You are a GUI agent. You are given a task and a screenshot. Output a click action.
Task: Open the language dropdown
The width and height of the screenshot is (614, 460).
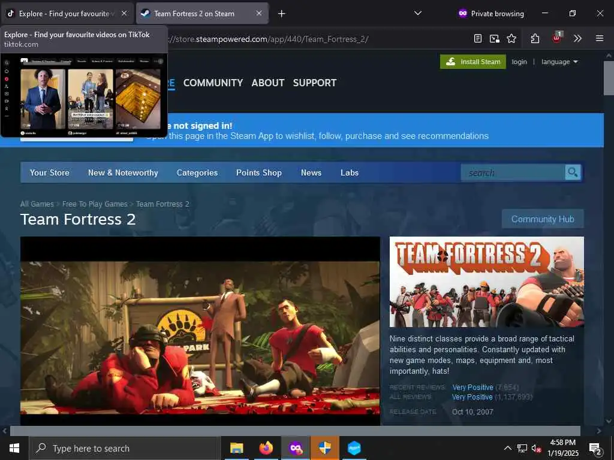pos(559,62)
